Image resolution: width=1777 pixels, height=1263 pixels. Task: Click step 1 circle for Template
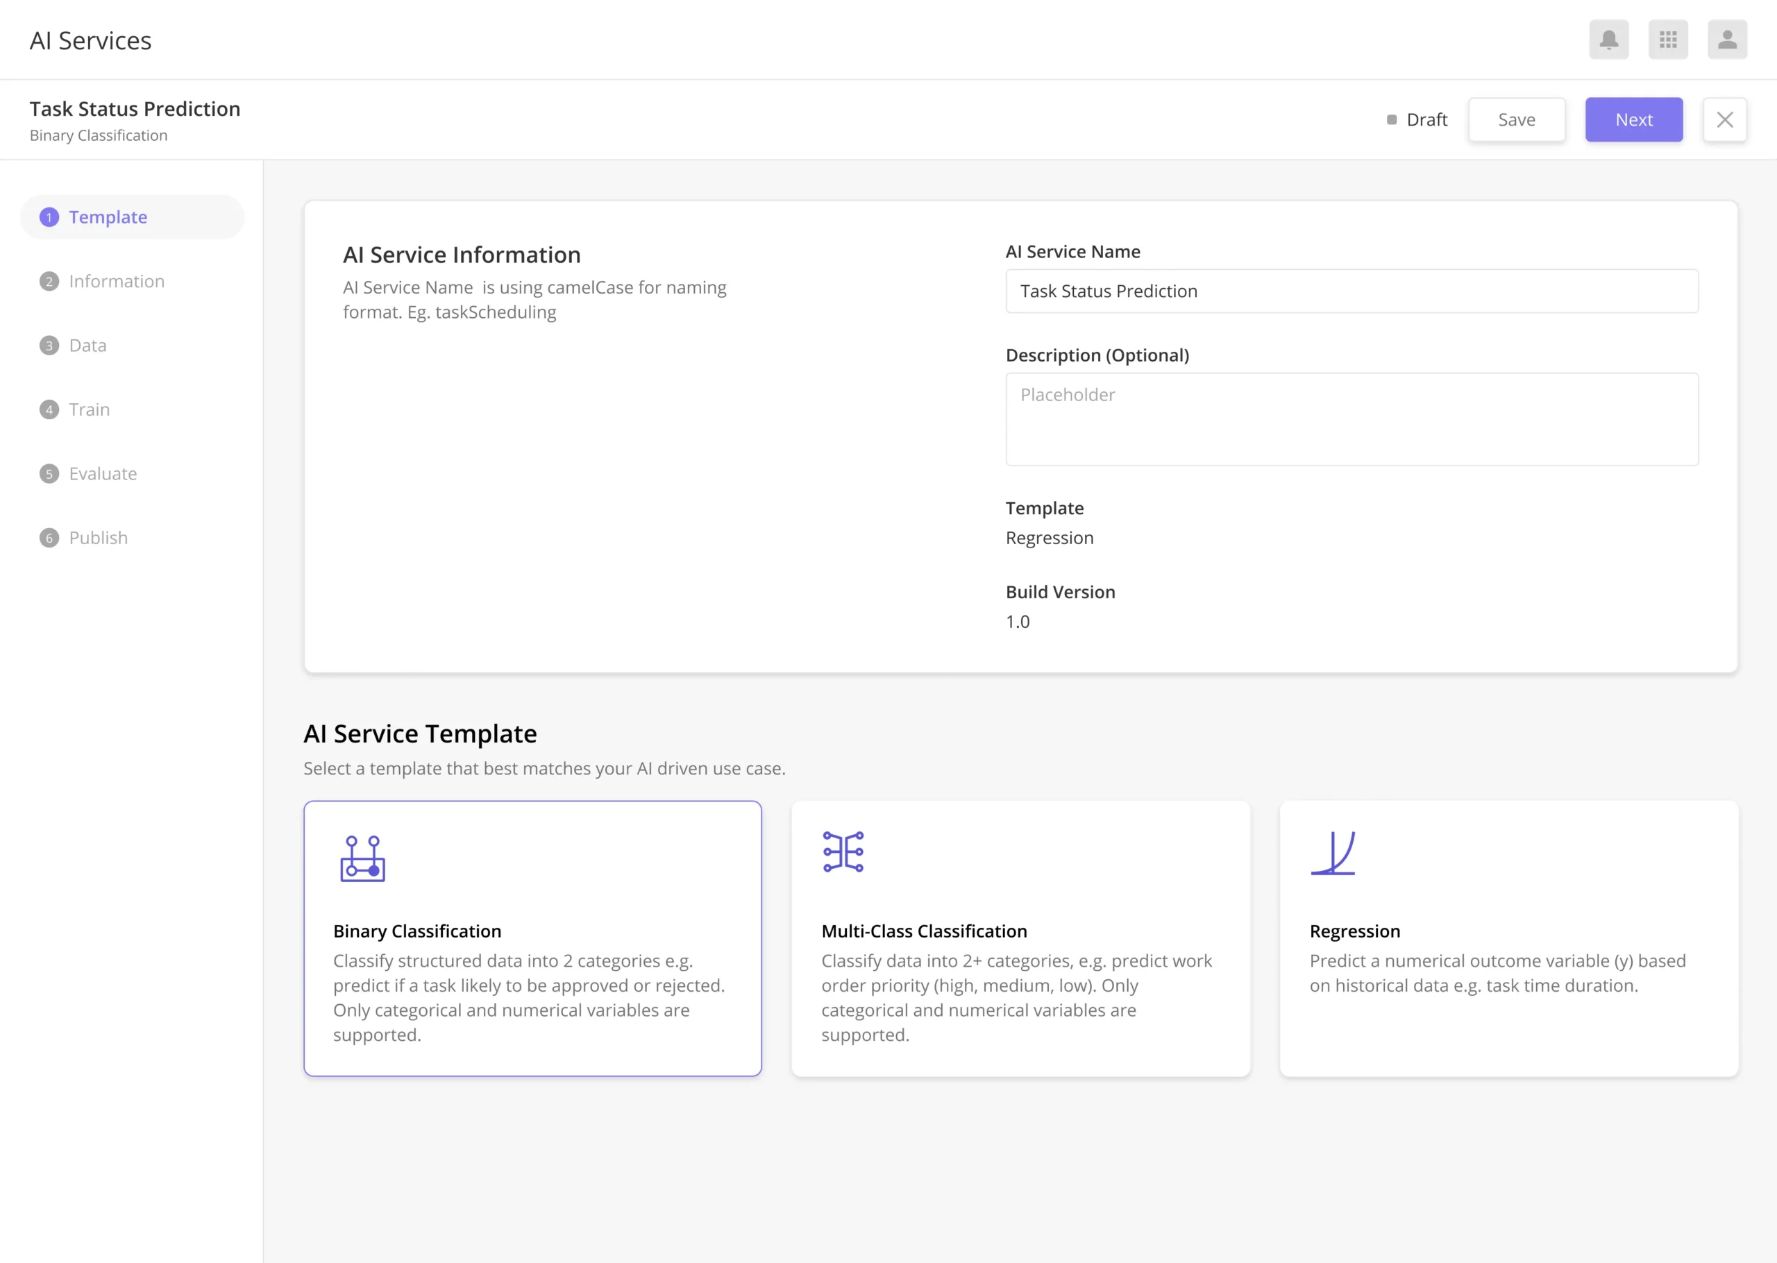coord(49,218)
